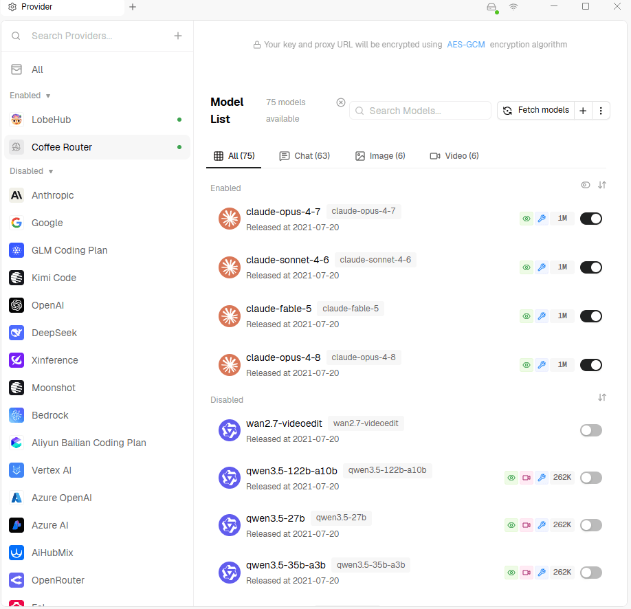
Task: Open LobeHub provider
Action: coord(97,120)
